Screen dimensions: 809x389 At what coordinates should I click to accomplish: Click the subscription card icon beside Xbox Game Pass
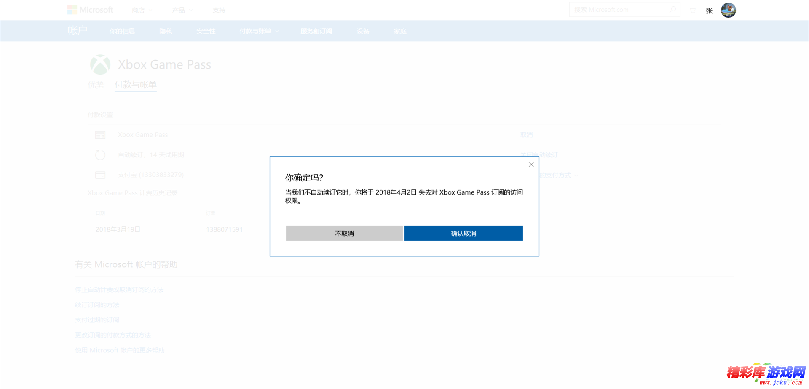pyautogui.click(x=100, y=135)
